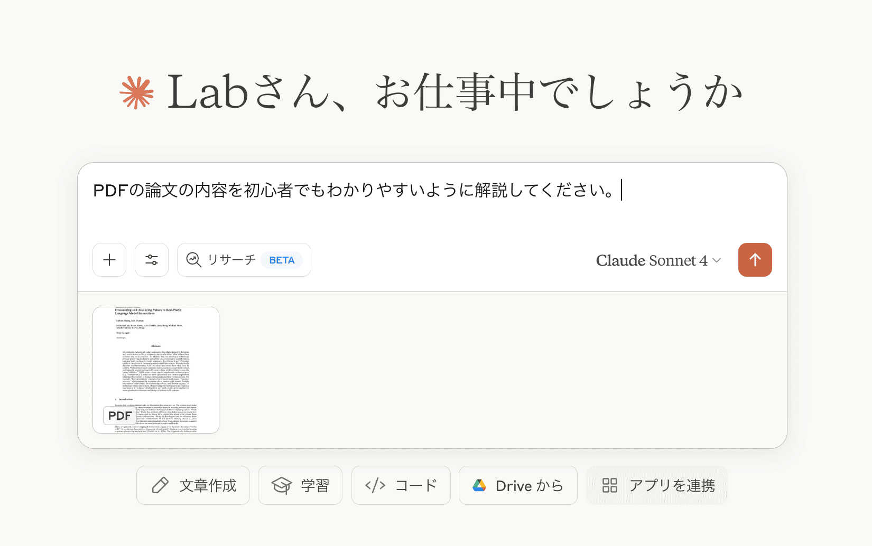Open the Claude Sonnet 4 model selector
This screenshot has height=546, width=872.
(652, 260)
